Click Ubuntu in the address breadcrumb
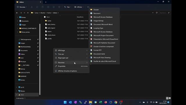Screen dimensions: 186x105 coord(43,13)
